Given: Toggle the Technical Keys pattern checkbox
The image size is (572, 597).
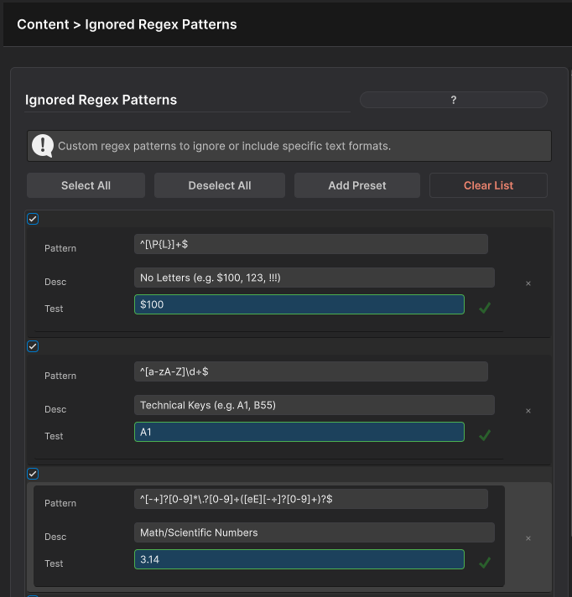Looking at the screenshot, I should pyautogui.click(x=33, y=347).
